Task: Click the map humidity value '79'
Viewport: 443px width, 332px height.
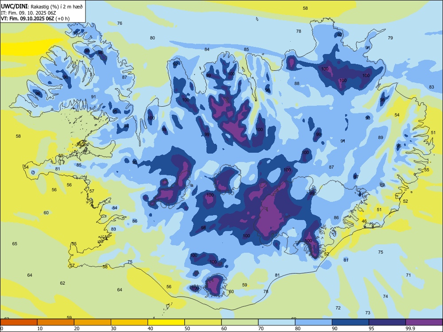Action: (x=390, y=38)
